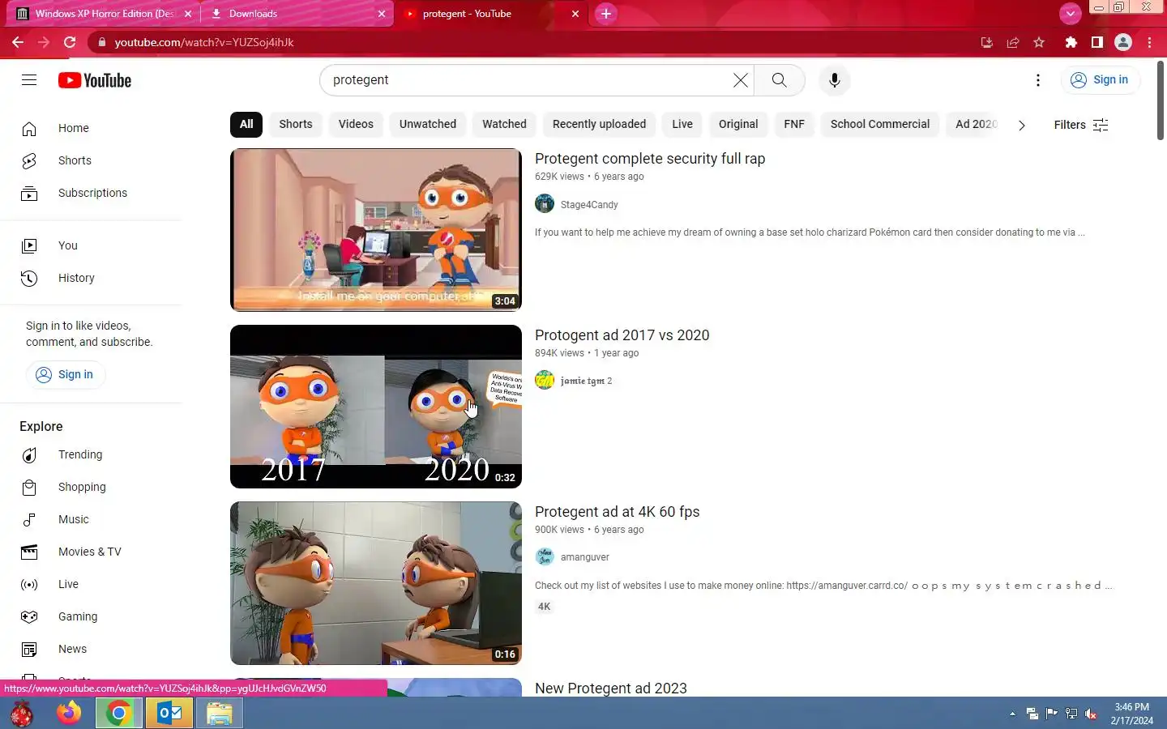Switch to the Downloads browser tab

point(297,14)
